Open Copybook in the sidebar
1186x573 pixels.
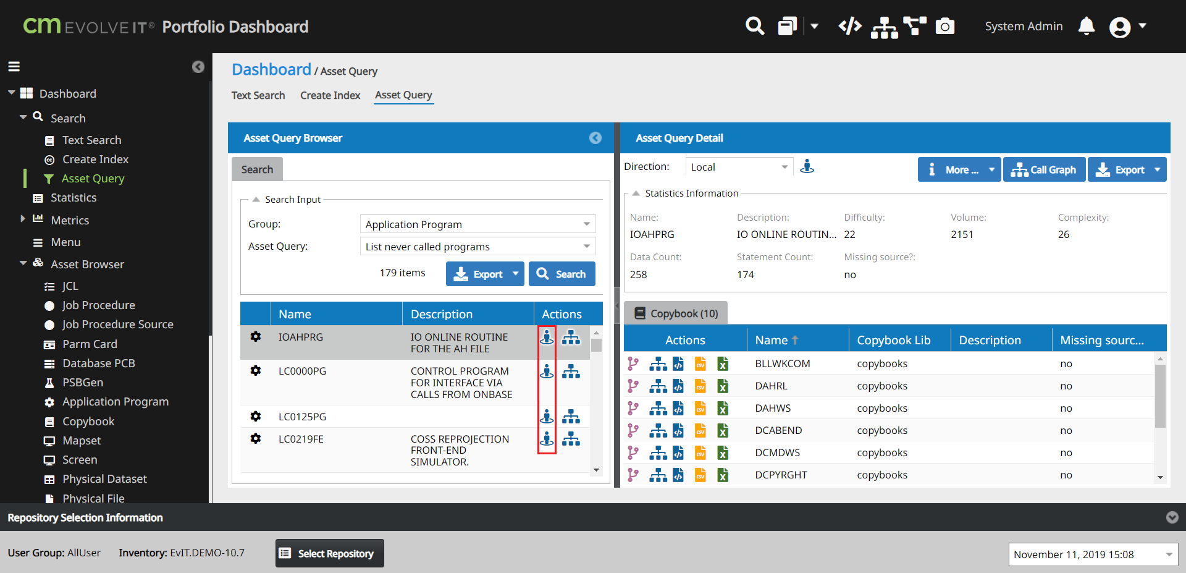88,422
